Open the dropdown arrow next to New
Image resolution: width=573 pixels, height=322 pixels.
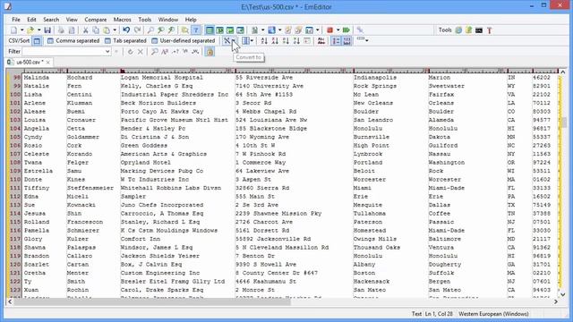point(21,30)
